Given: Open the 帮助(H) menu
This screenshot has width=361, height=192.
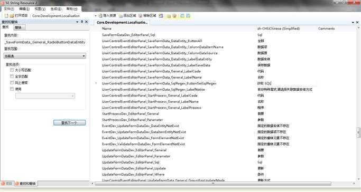Looking at the screenshot, I should pos(72,9).
